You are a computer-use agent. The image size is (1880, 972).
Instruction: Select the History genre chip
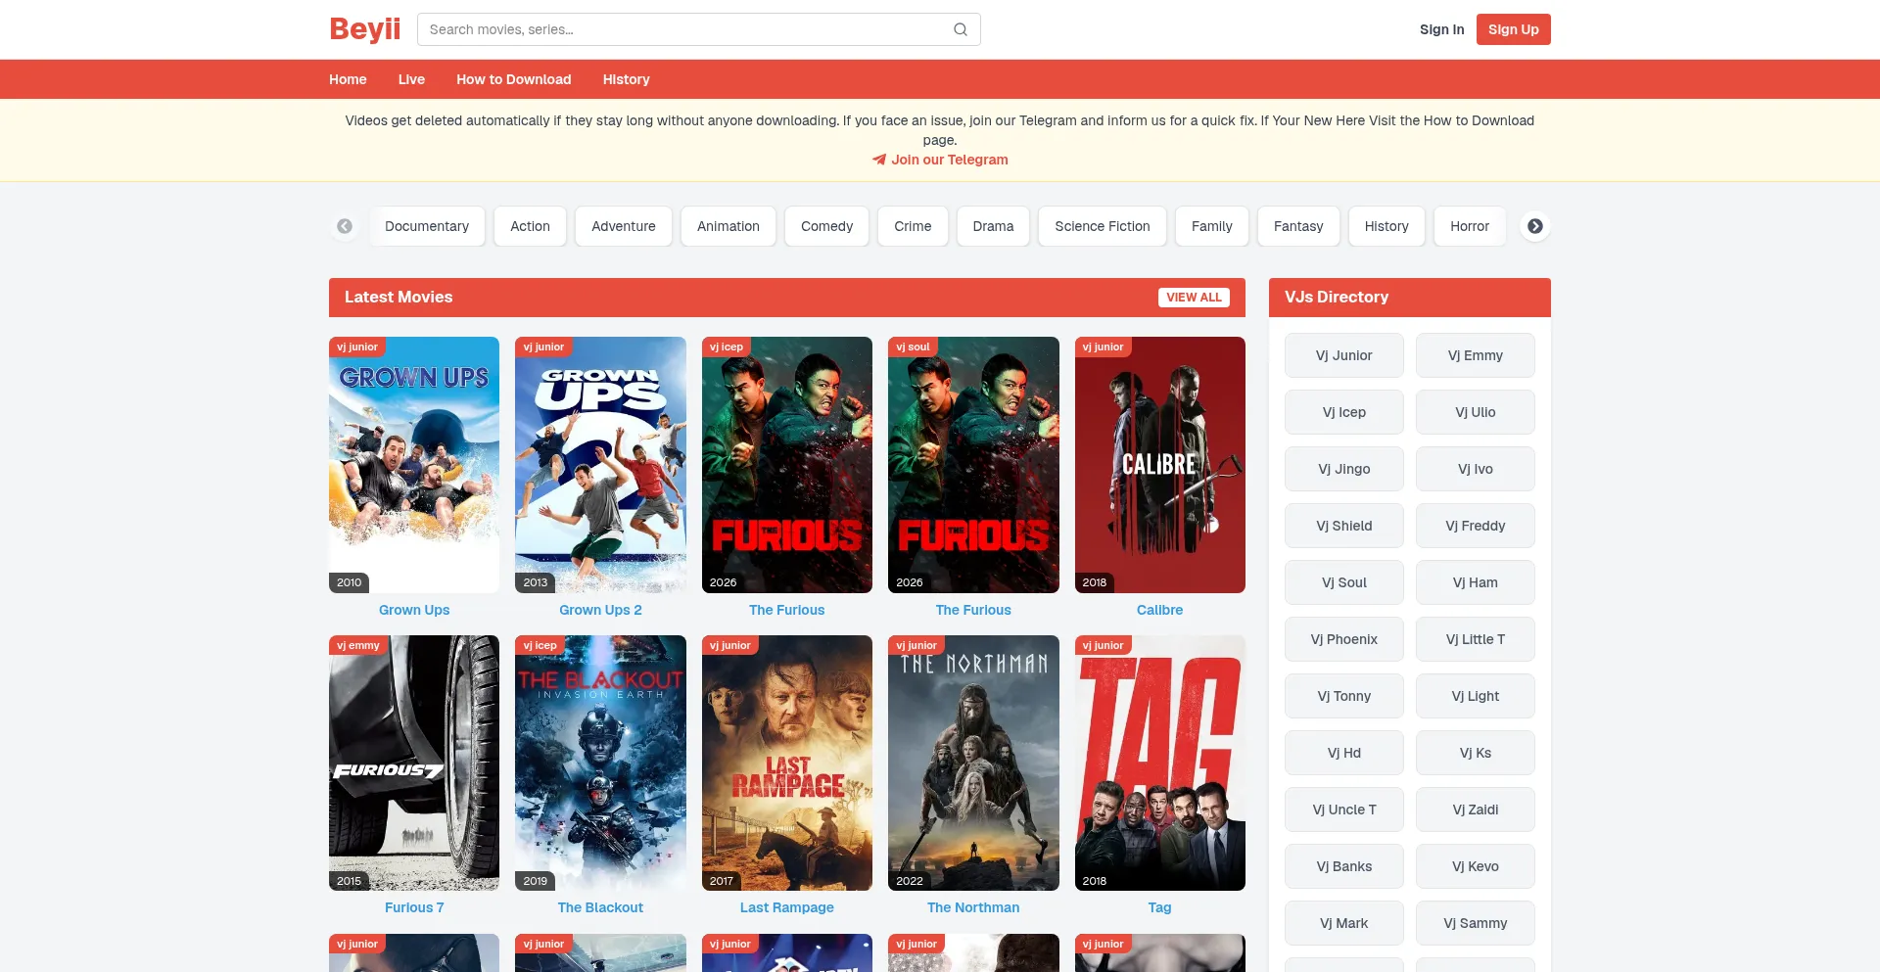(x=1386, y=226)
